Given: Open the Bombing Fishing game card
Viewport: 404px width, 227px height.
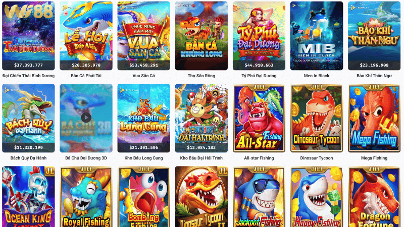Looking at the screenshot, I should coord(144,197).
